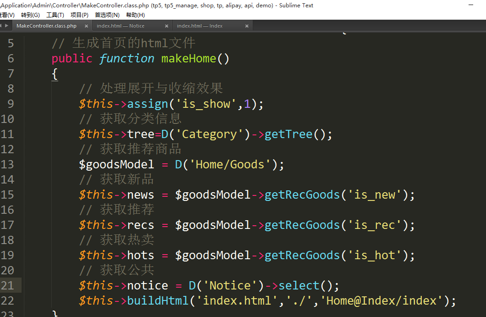Screen dimensions: 486x317
Task: Open the 项目(P) menu
Action: pyautogui.click(x=79, y=15)
